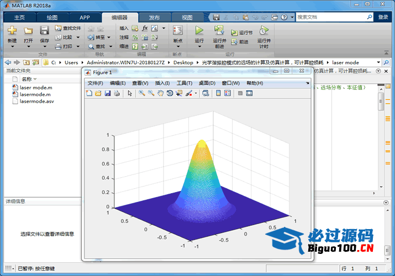Open Figure View (查看) menu
Image resolution: width=395 pixels, height=276 pixels.
point(140,83)
